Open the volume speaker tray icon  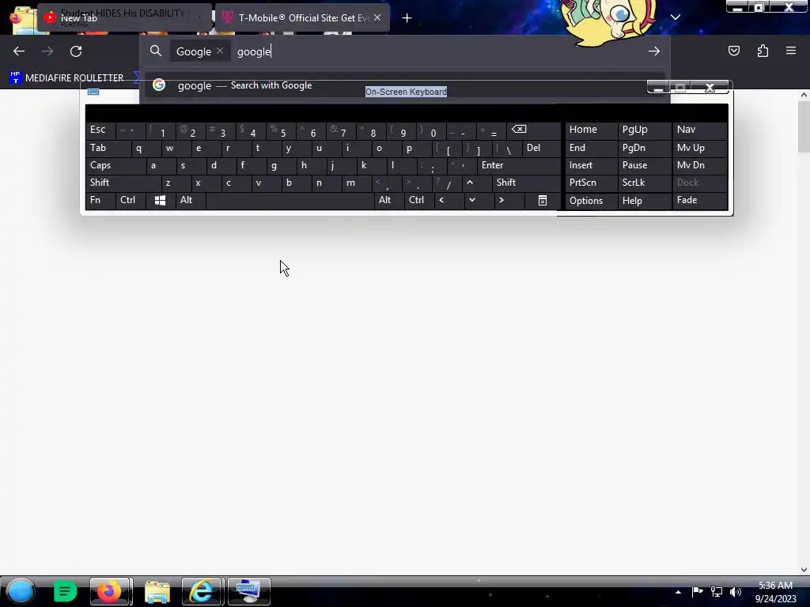click(x=735, y=592)
